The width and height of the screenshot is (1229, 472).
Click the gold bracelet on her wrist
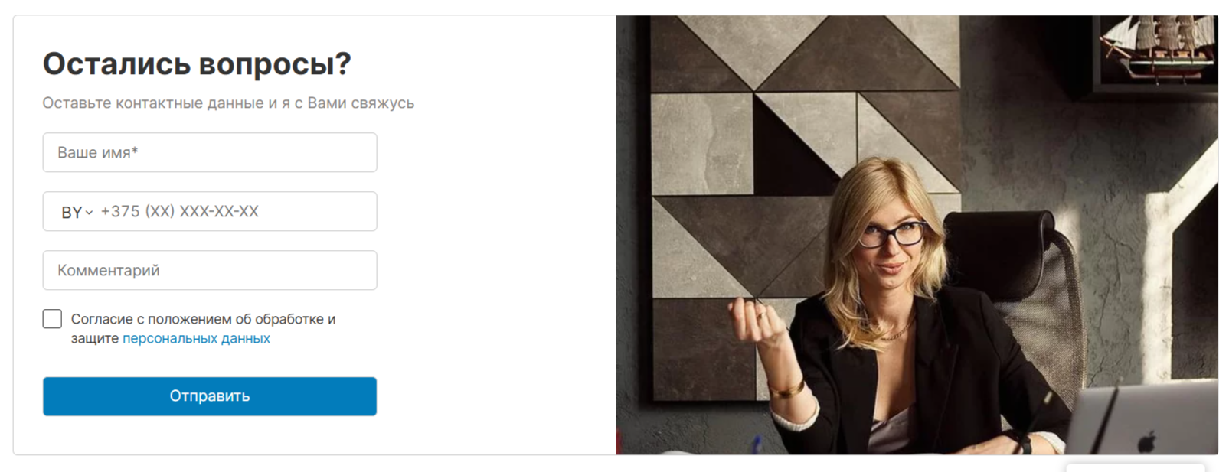(787, 388)
